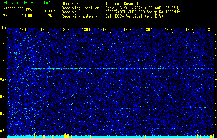
Task: Click the 1.1 kHz frequency label
Action: click(2, 45)
